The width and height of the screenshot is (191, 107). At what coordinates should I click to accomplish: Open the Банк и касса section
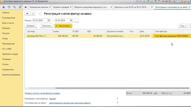pos(8,23)
